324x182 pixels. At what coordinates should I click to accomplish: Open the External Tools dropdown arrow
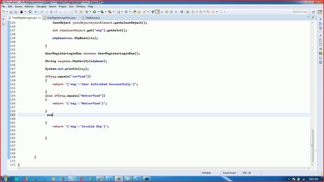[113, 12]
